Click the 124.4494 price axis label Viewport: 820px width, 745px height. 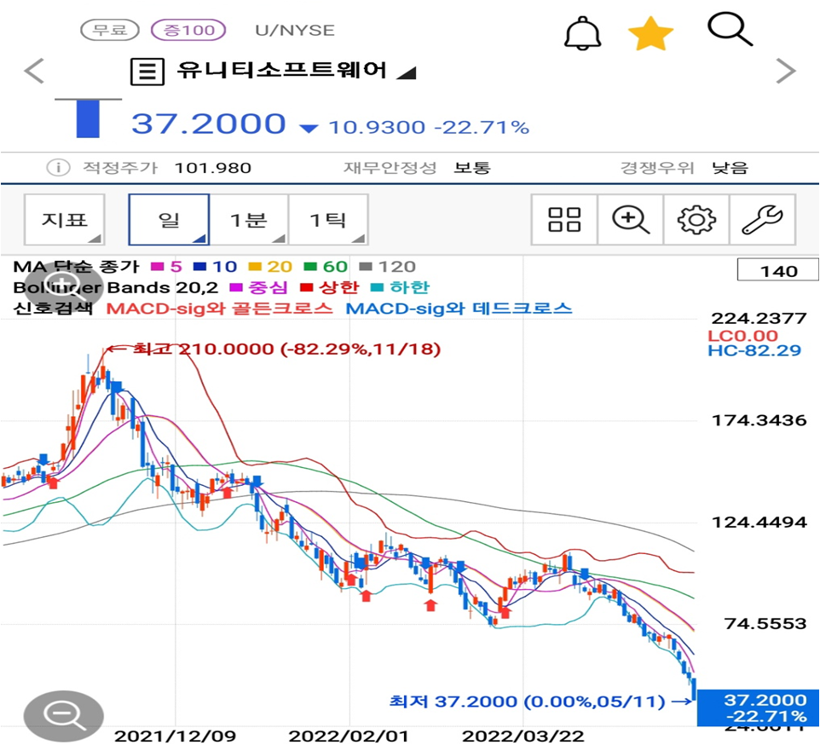[x=759, y=522]
